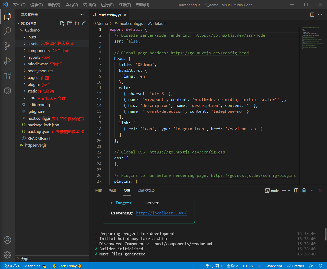
Task: Open explorer views and more actions
Action: click(x=81, y=15)
